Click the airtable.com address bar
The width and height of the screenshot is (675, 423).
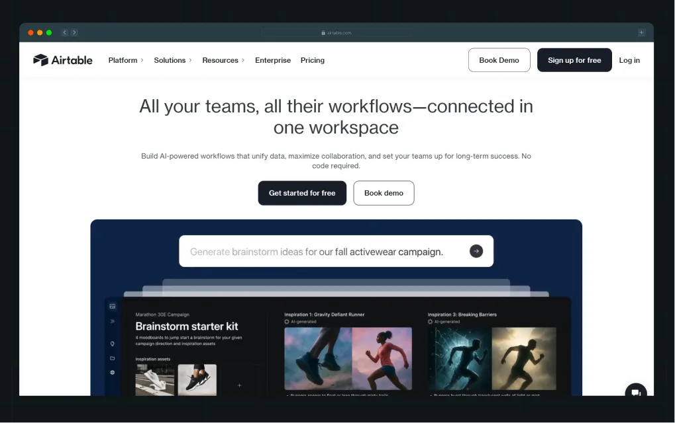[337, 32]
